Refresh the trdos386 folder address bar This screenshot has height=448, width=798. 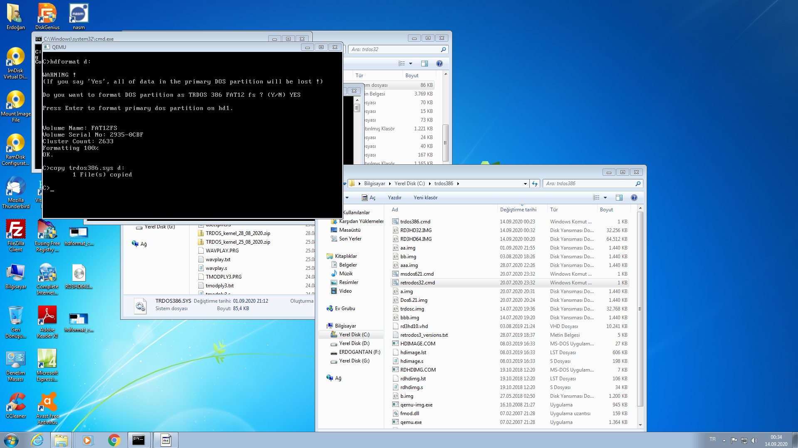(x=535, y=184)
